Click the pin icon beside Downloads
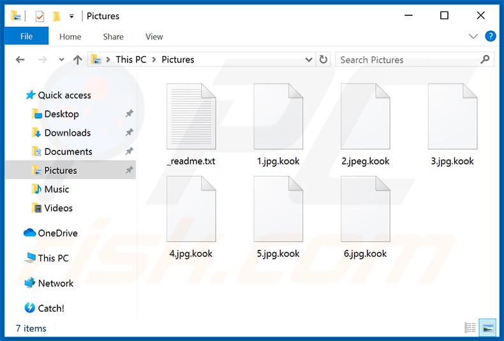 (x=130, y=133)
